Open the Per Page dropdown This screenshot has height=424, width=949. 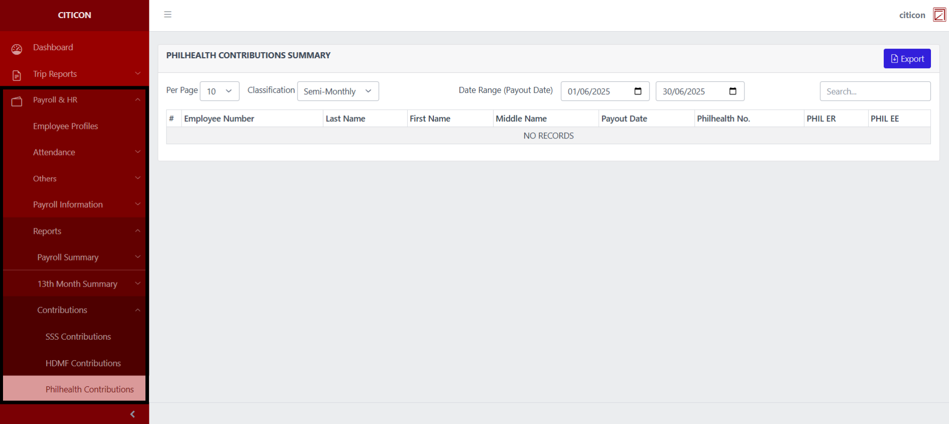click(x=219, y=91)
